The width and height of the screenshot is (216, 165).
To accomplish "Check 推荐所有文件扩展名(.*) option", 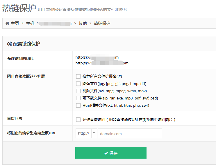I will 78,76.
